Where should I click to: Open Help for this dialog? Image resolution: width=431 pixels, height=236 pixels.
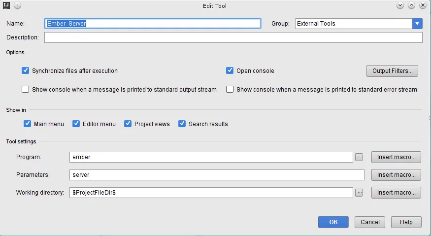406,222
